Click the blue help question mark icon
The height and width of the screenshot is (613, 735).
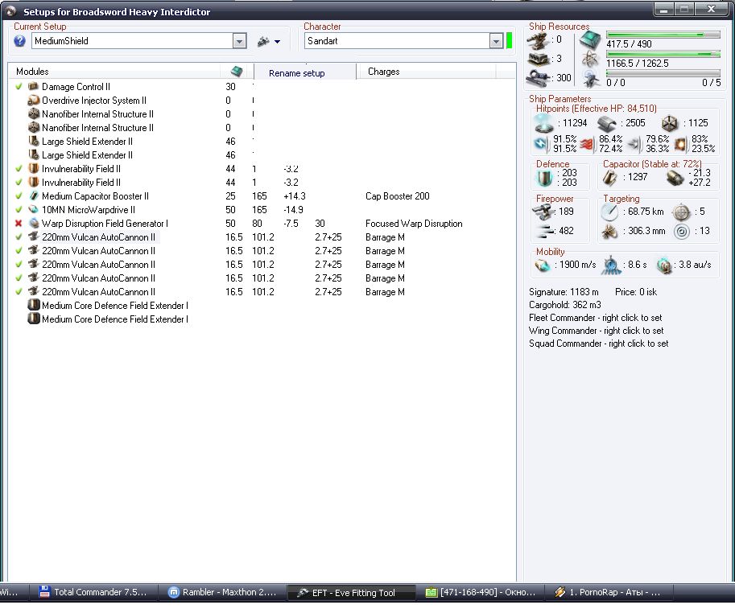tap(19, 41)
